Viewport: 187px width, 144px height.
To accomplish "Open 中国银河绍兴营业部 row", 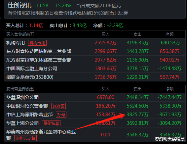I will tap(95, 106).
